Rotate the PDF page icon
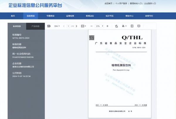Viewport: 176px width, 119px height. pyautogui.click(x=116, y=26)
